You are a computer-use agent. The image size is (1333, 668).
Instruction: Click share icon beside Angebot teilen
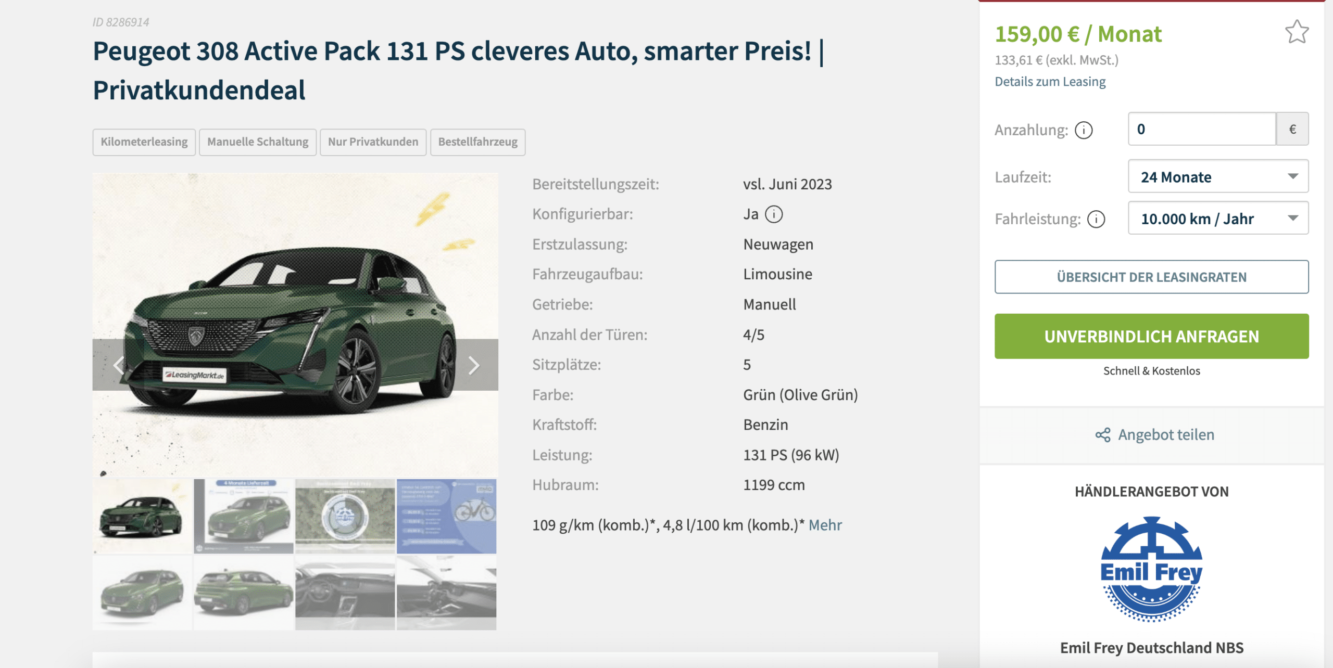[1102, 435]
